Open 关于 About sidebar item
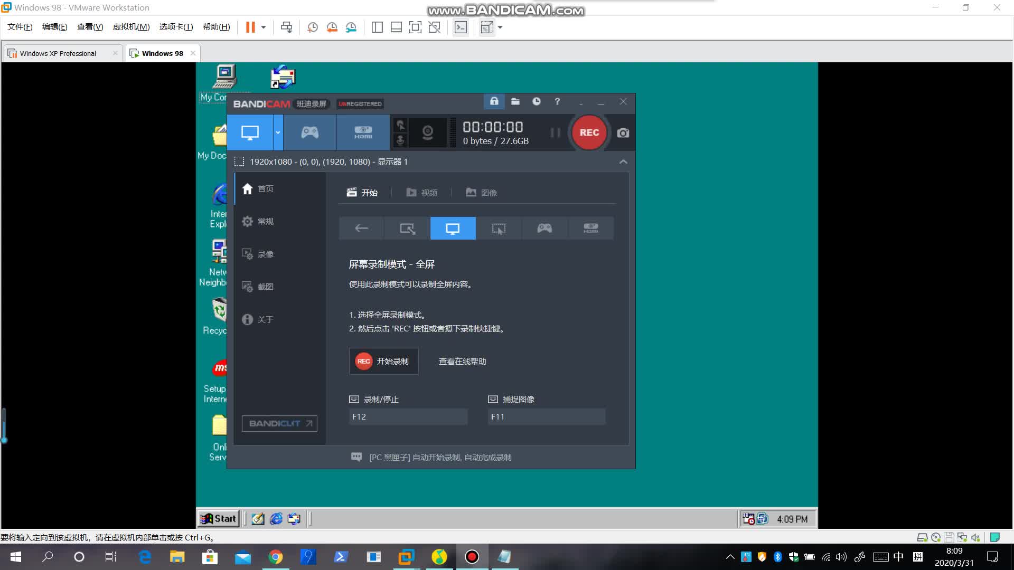 [280, 320]
